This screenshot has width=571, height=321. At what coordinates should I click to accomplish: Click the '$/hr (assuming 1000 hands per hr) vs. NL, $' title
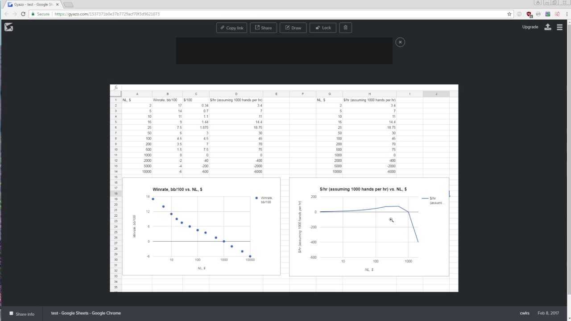click(363, 189)
